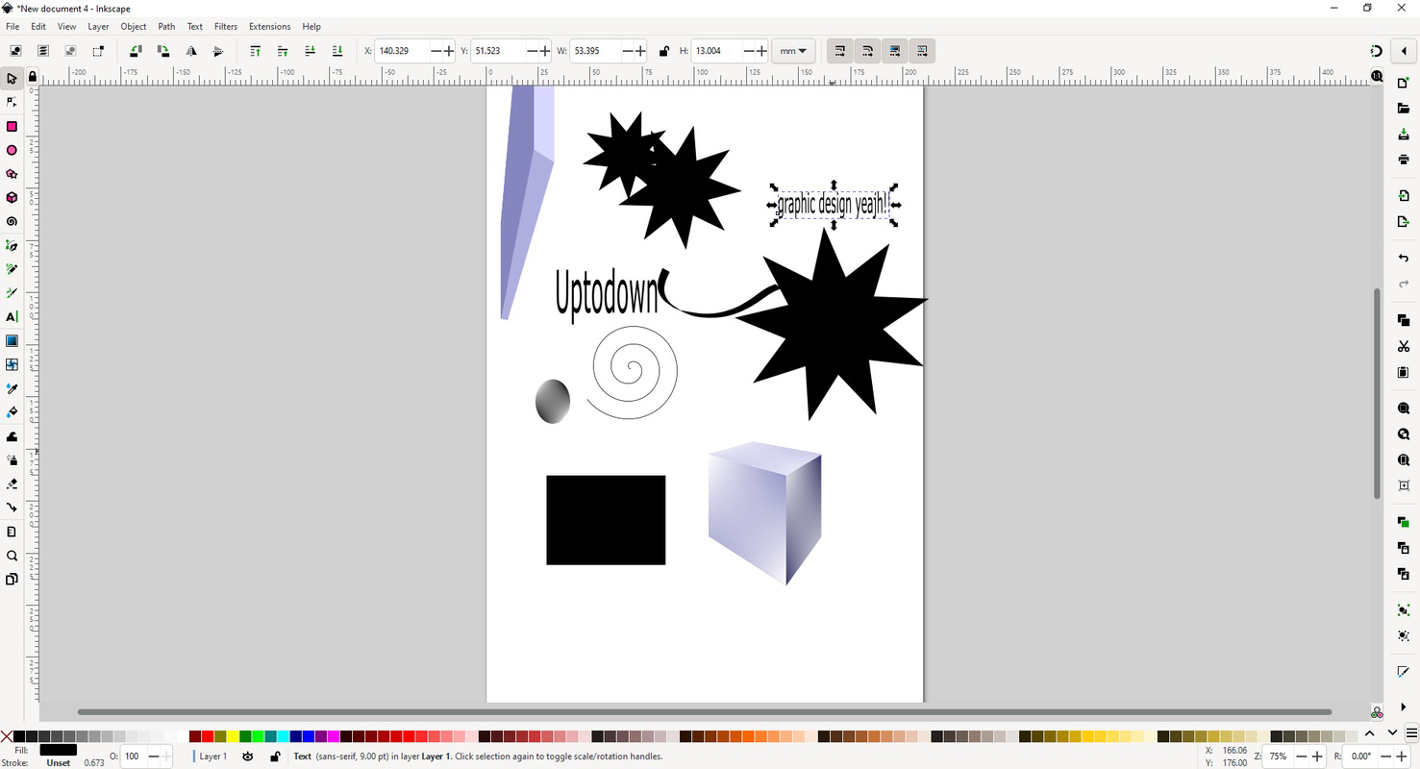
Task: Raise the selection to top
Action: pyautogui.click(x=255, y=50)
